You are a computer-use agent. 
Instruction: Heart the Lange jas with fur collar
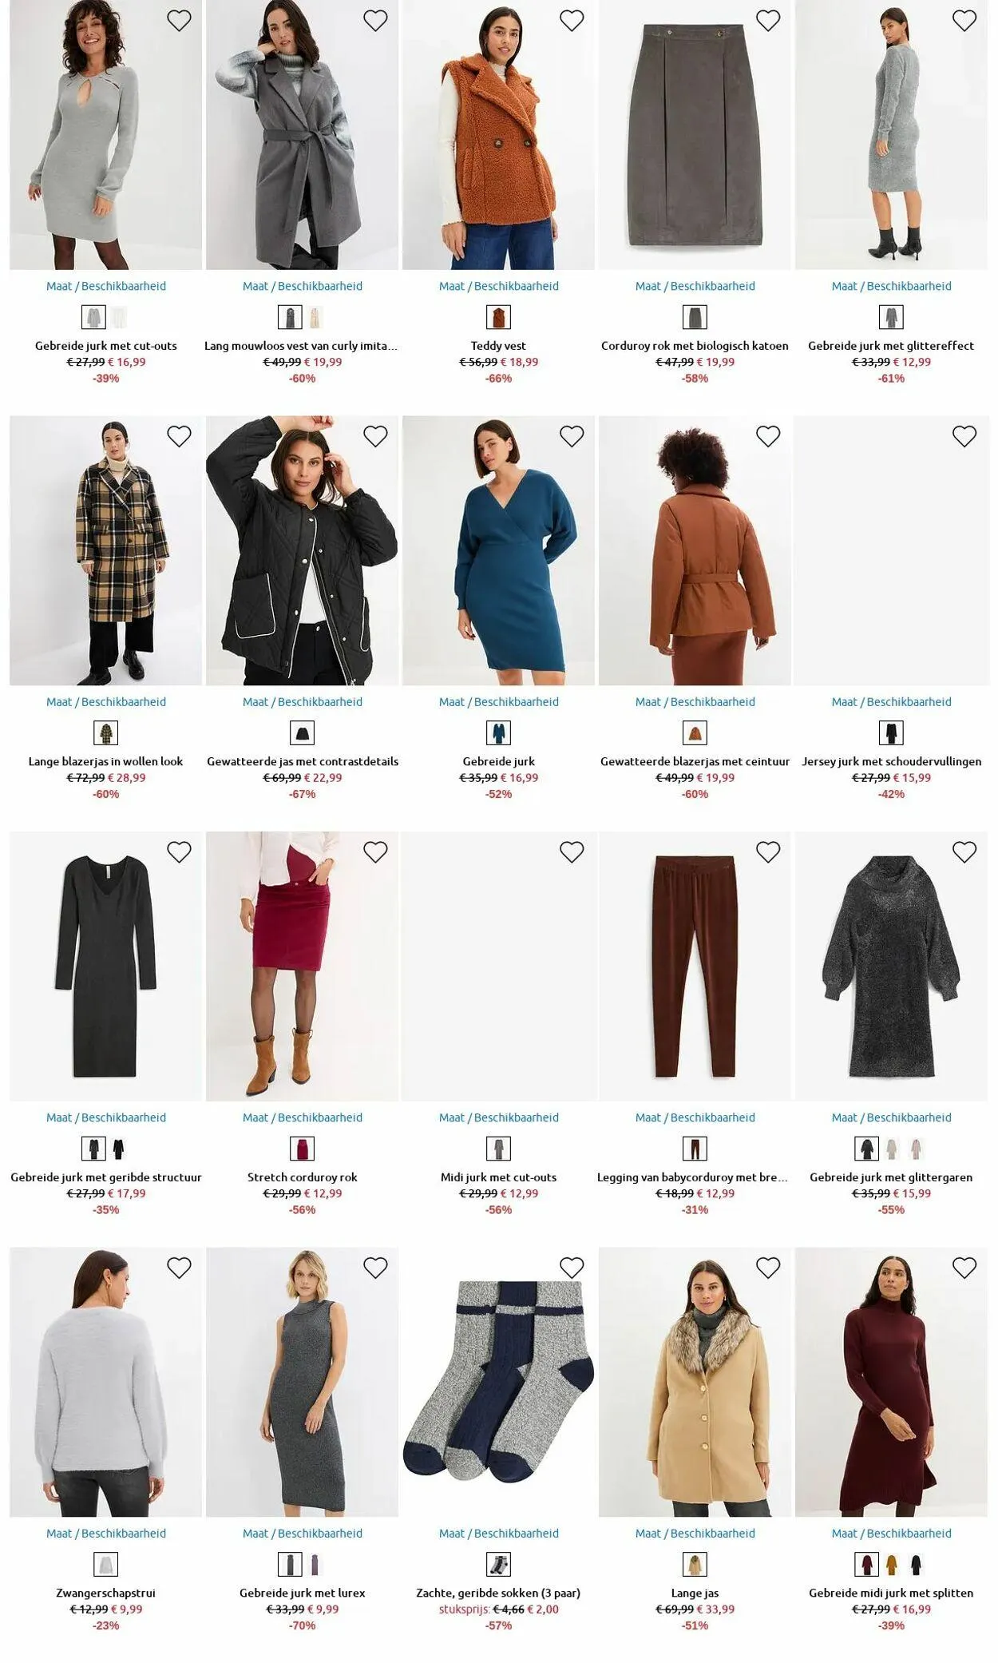tap(768, 1268)
